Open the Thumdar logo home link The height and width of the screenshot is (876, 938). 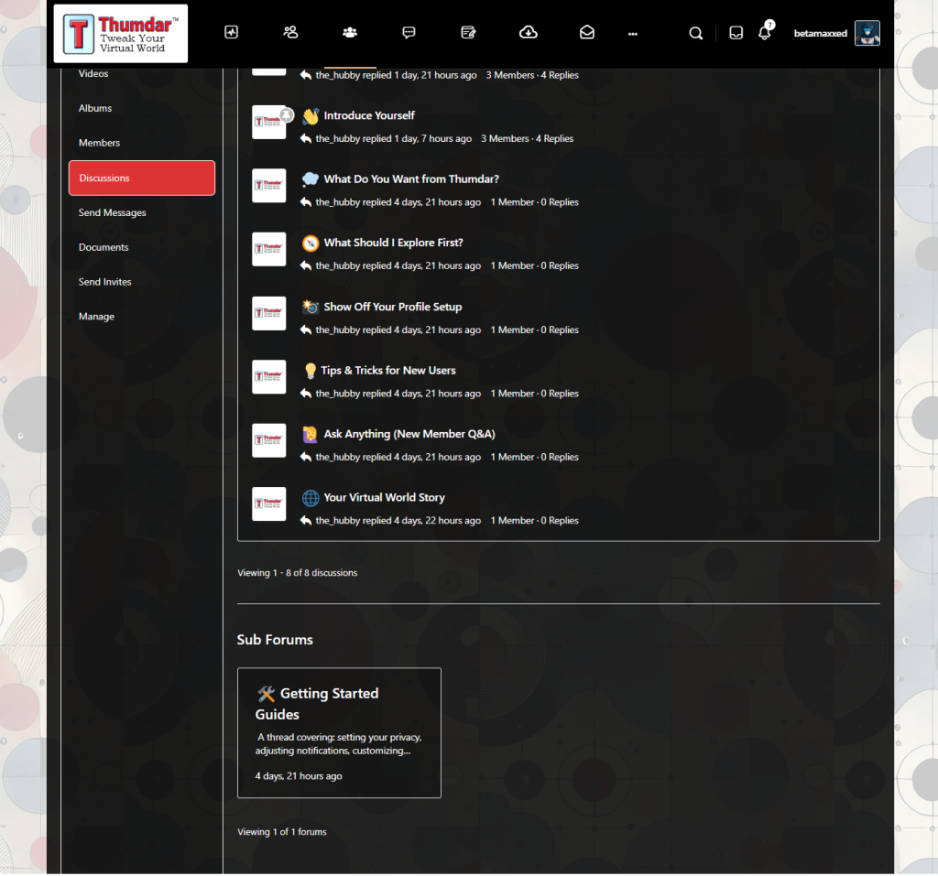click(x=120, y=34)
